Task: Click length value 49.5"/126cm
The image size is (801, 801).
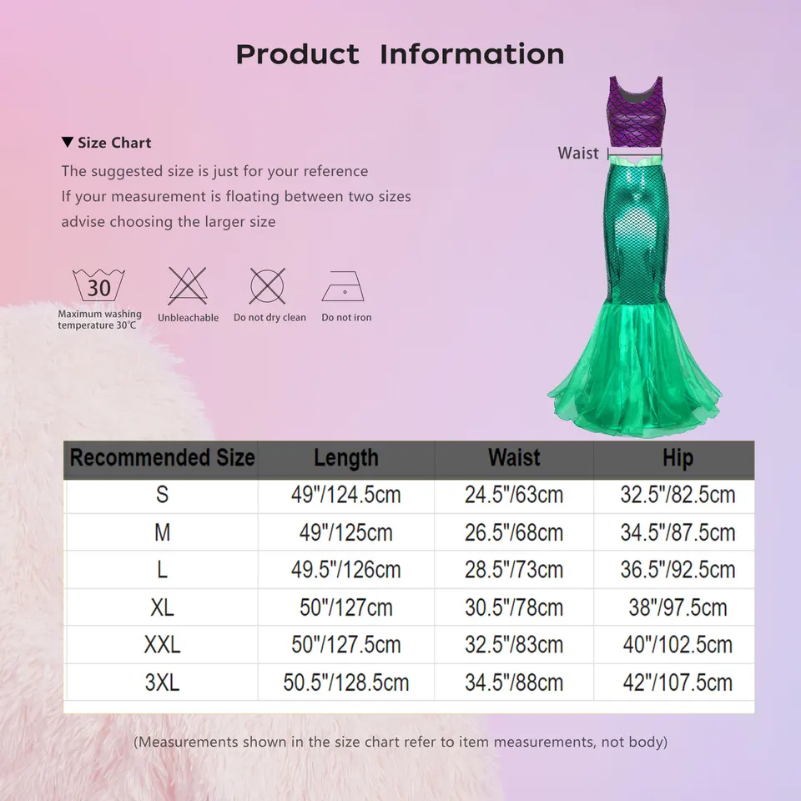Action: coord(345,570)
